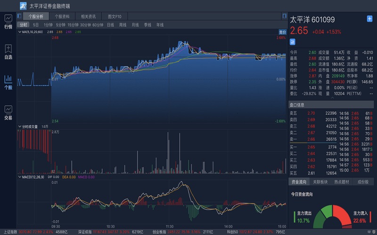Viewport: 377px width, 235px height.
Task: Open the 个股 stock sidebar icon
Action: (8, 83)
